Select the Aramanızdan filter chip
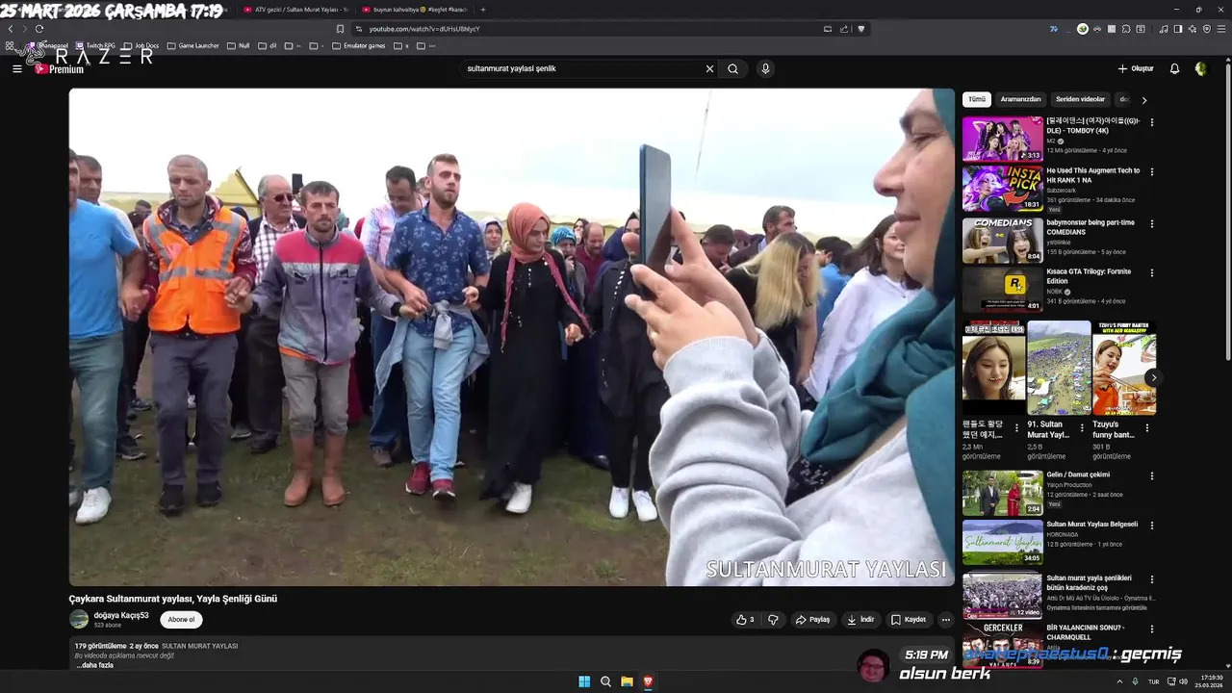 [1020, 99]
